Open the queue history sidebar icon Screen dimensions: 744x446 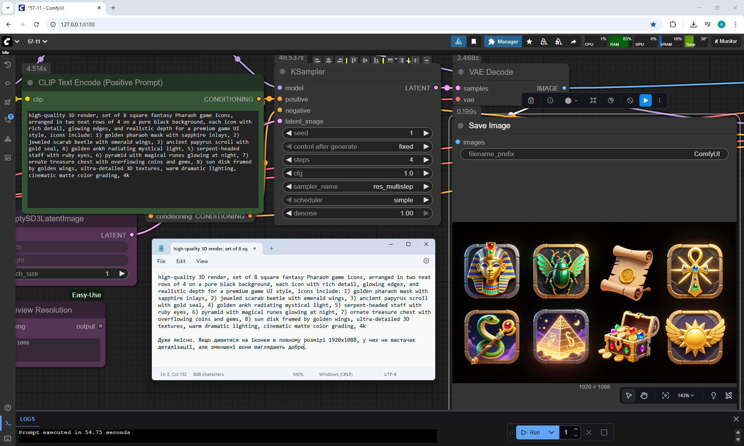(8, 65)
